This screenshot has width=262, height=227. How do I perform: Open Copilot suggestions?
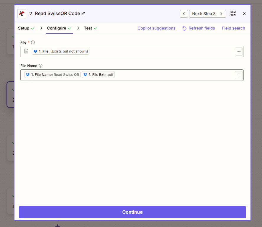coord(156,28)
